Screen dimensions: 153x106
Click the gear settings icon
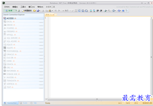coord(113,11)
